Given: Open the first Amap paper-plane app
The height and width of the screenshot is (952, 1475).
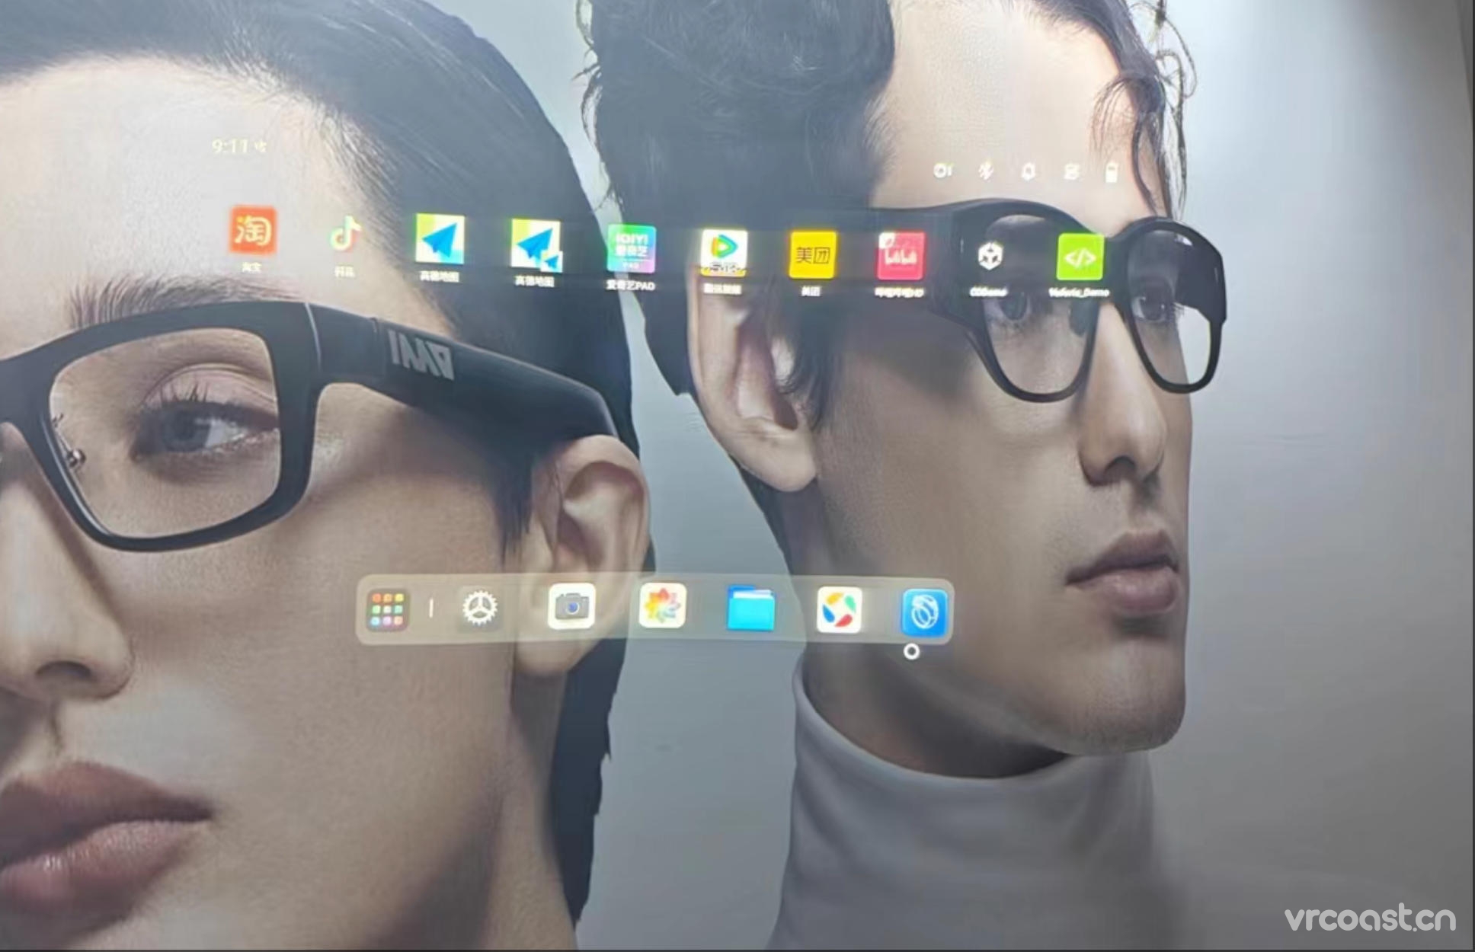Looking at the screenshot, I should (x=440, y=239).
